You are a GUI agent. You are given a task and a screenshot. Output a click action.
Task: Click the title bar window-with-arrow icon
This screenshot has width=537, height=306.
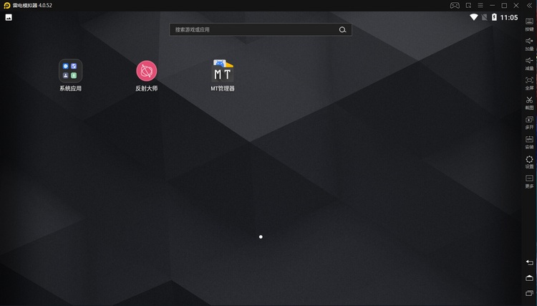468,6
